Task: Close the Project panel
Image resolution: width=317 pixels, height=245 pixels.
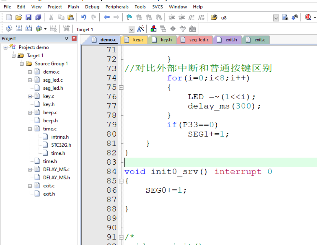Action: pyautogui.click(x=74, y=38)
